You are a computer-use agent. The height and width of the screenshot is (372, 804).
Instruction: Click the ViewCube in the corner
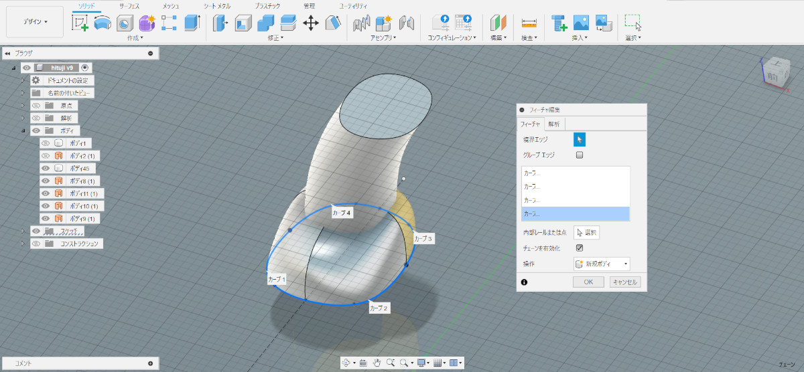pos(776,70)
